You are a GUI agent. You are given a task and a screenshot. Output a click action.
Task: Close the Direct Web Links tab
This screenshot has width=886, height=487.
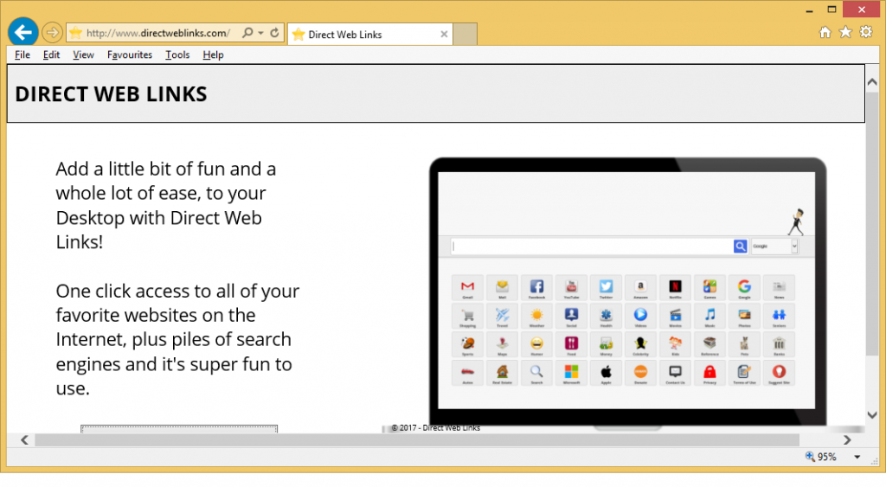[x=444, y=35]
